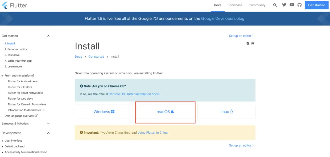This screenshot has height=157, width=330.
Task: Open Flutter for web devs
Action: point(20,99)
